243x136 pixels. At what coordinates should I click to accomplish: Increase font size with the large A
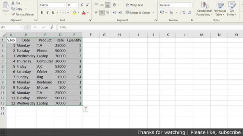[x=82, y=5]
